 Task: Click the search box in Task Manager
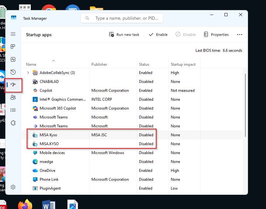point(122,18)
